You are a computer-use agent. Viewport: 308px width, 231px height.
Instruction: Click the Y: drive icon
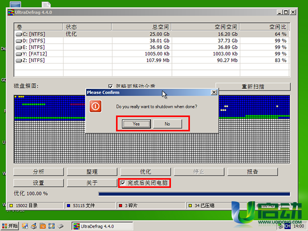(18, 54)
